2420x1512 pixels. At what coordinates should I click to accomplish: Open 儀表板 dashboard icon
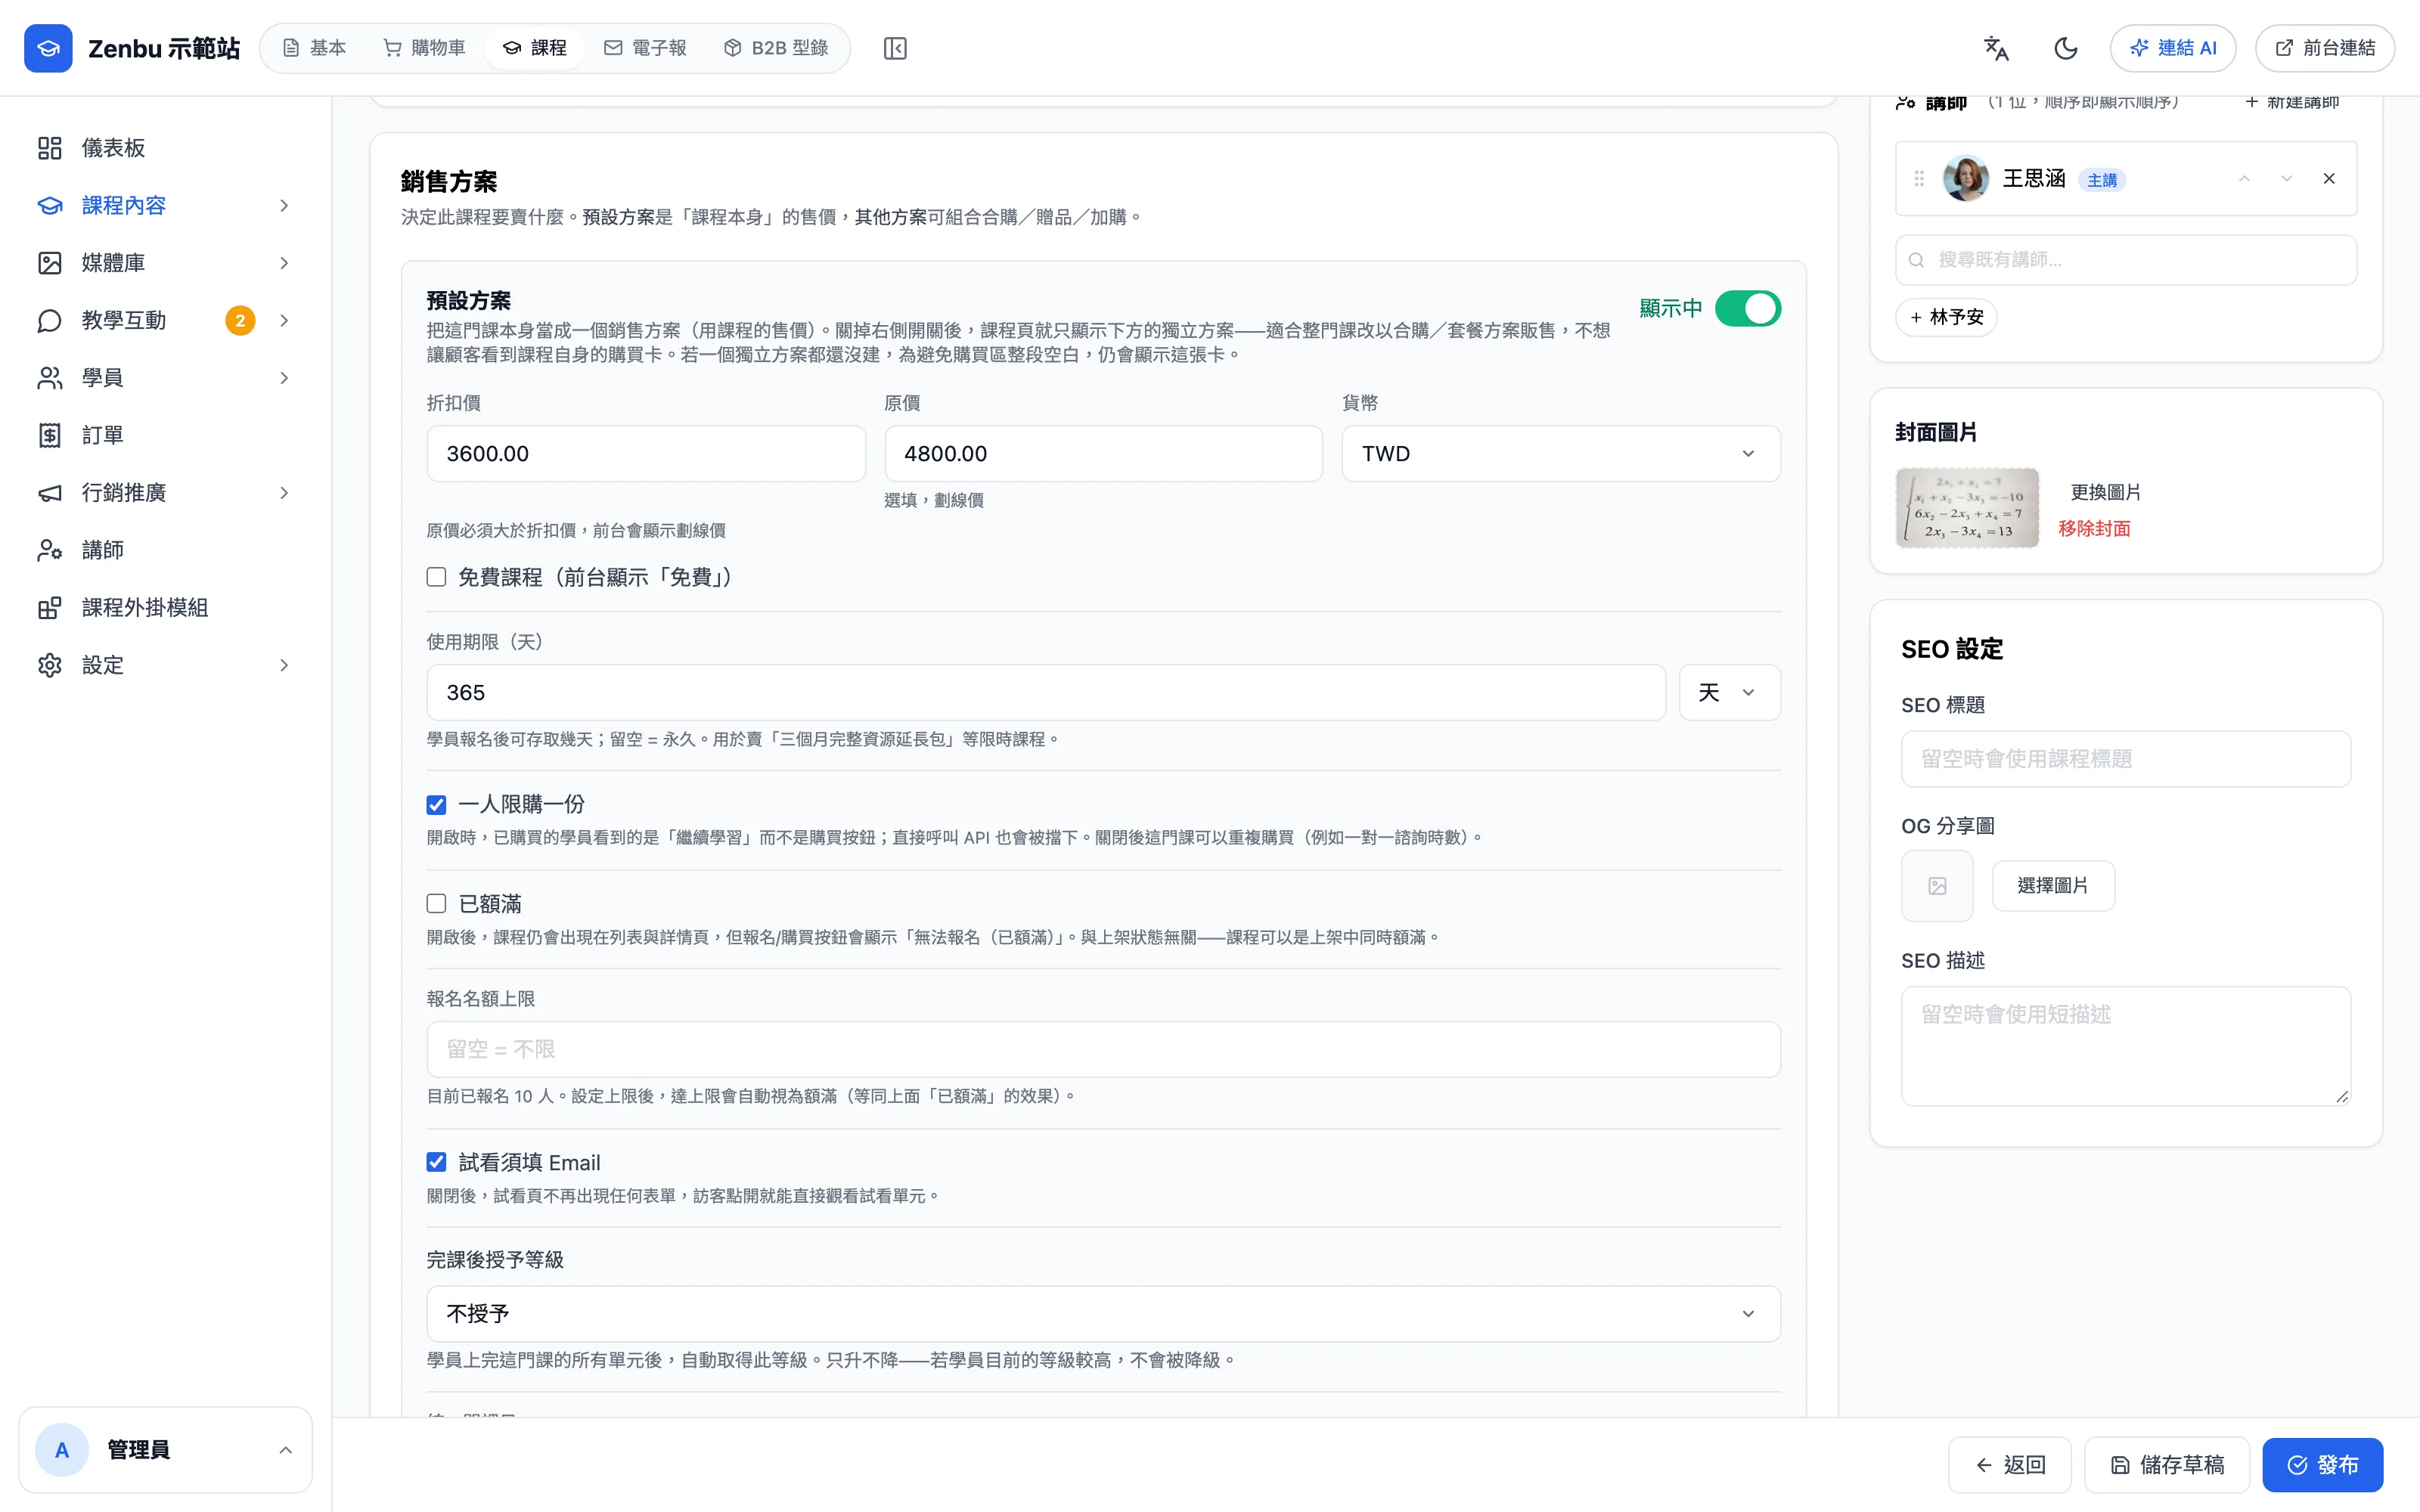click(50, 148)
